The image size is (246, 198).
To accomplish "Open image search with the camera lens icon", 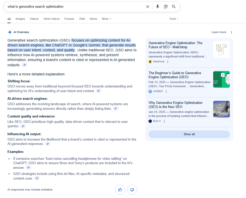I will (166, 7).
